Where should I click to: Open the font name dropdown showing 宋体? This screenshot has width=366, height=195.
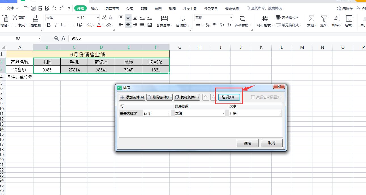[78, 17]
